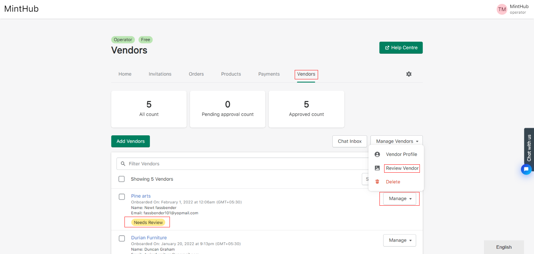
Task: Select the Durian Furniture vendor checkbox
Action: coord(122,238)
